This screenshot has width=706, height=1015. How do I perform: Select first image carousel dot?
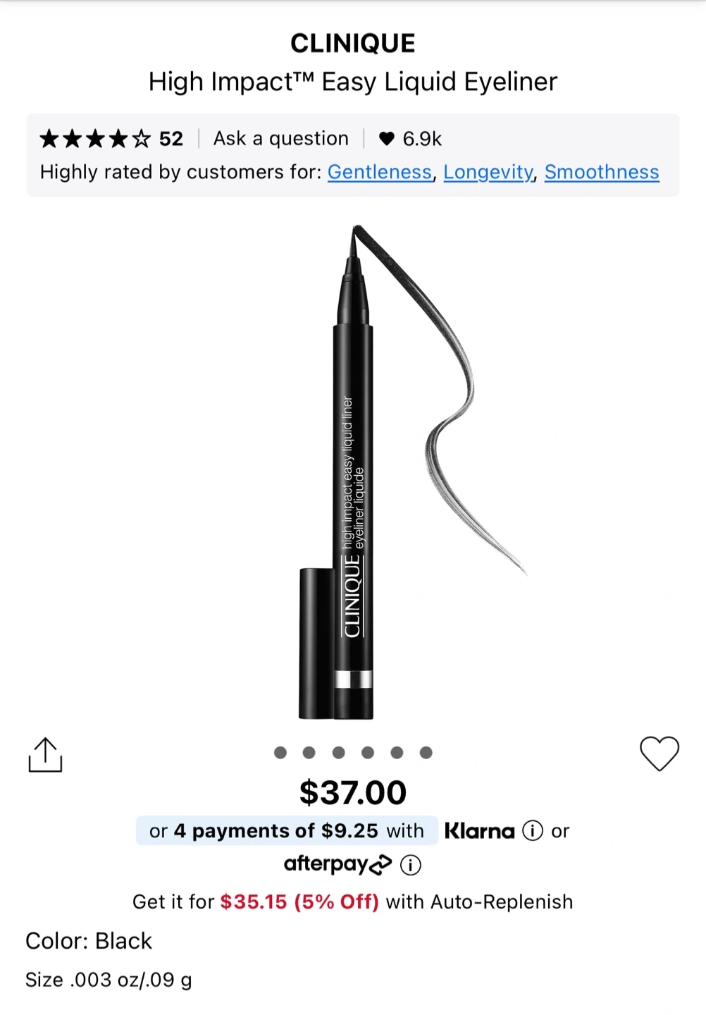pos(280,753)
